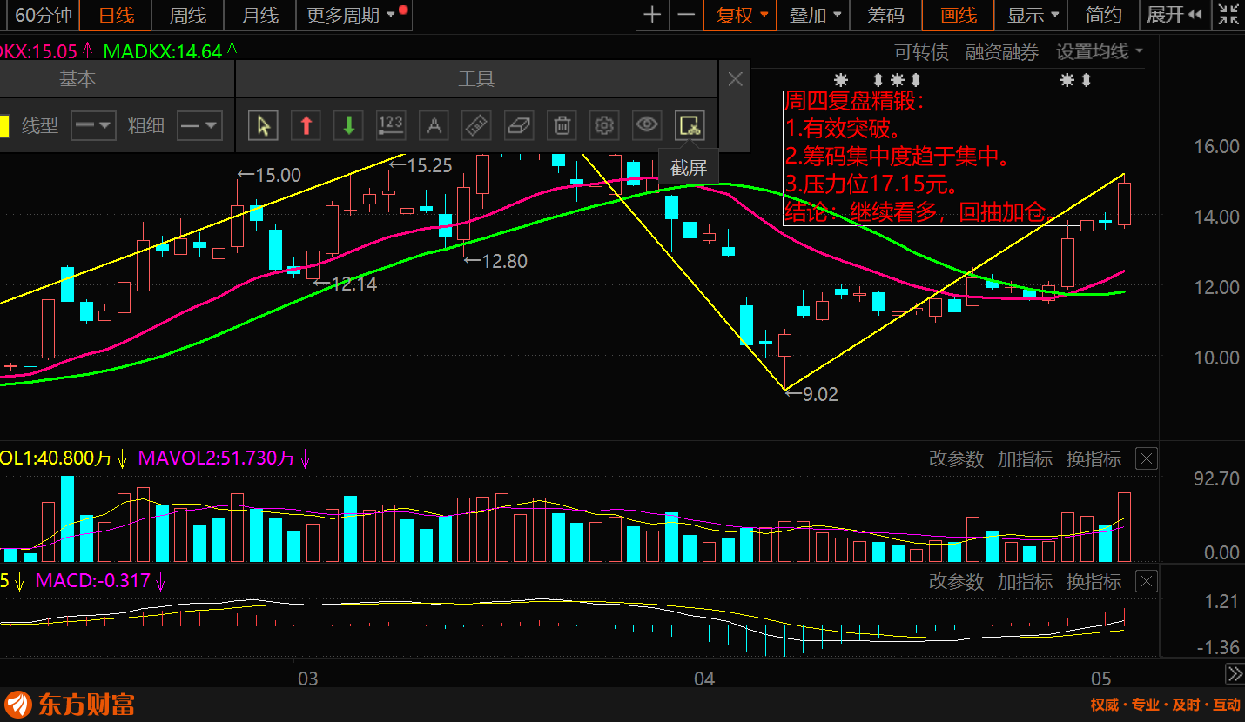Screen dimensions: 1245x722
Task: Click the MADKX:14.64 indicator value
Action: [163, 51]
